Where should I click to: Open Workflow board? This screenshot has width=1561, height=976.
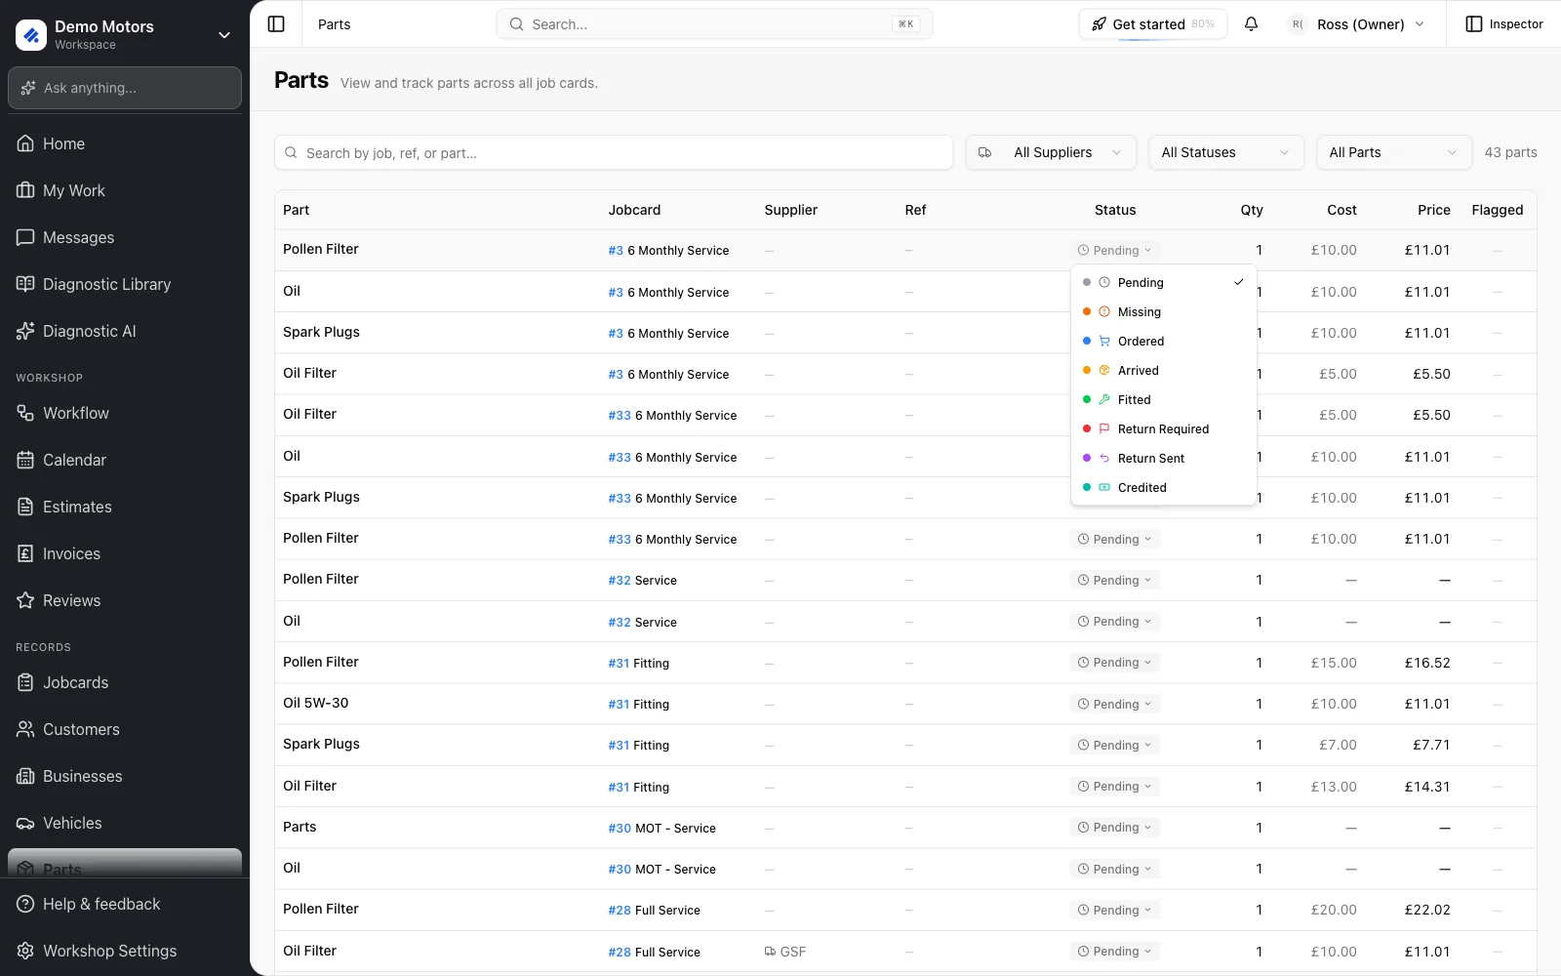[125, 413]
